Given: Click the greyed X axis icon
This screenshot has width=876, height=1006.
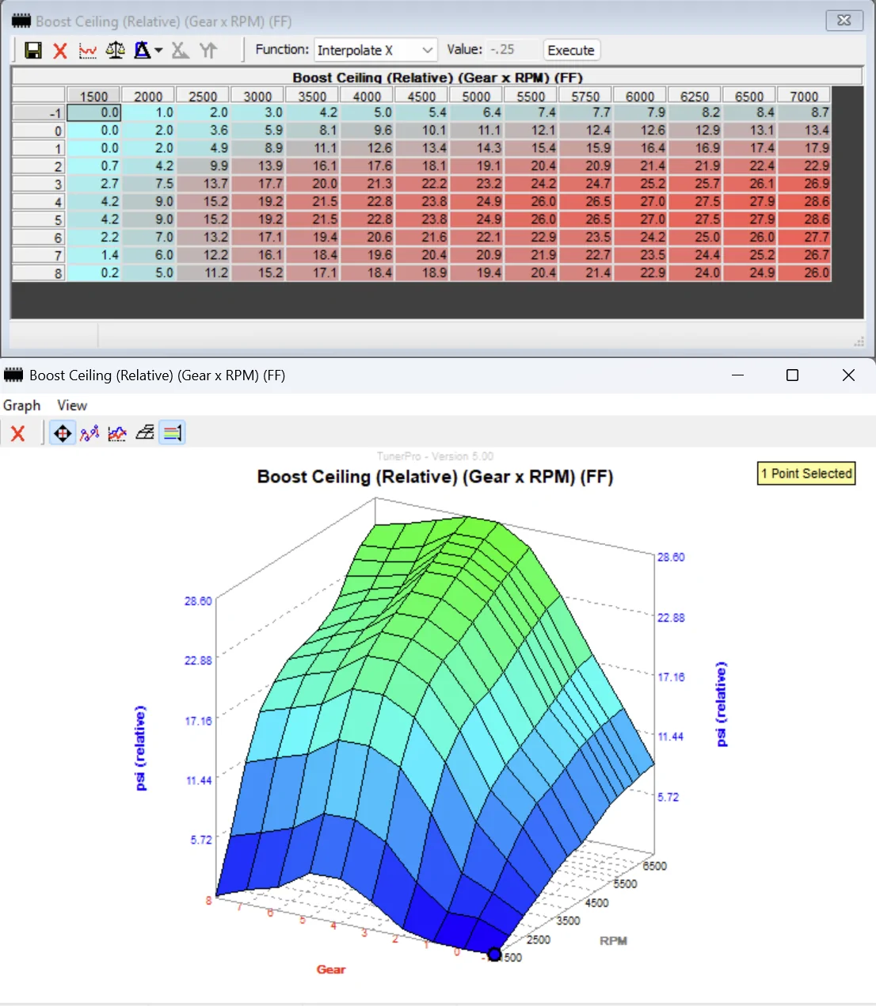Looking at the screenshot, I should [181, 51].
